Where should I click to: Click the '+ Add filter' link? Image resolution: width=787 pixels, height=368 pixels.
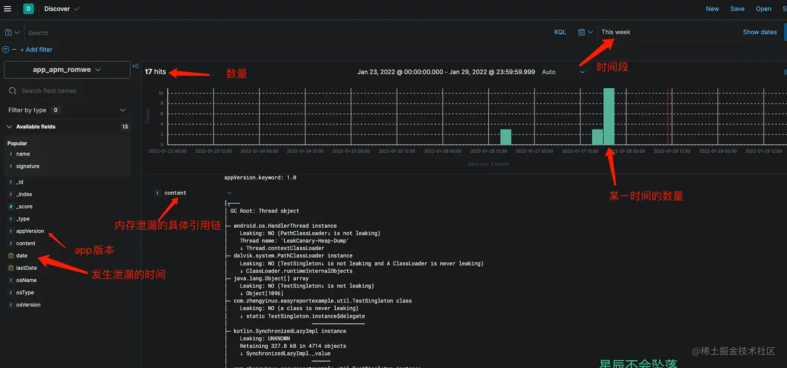36,49
